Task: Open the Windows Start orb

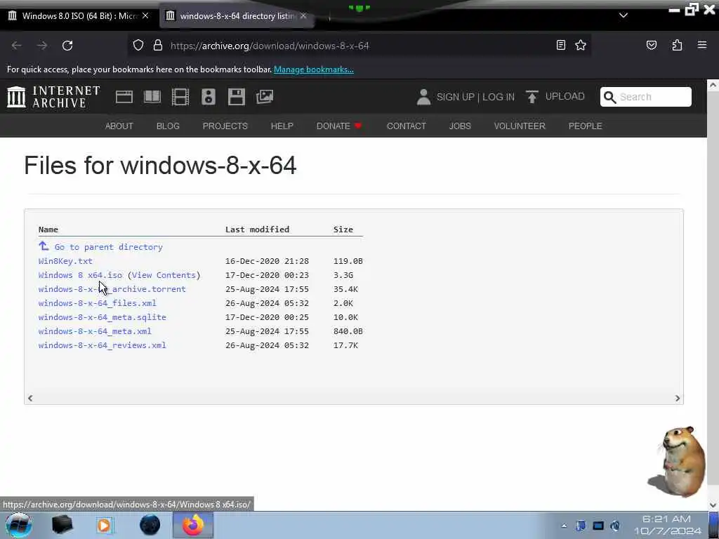Action: (19, 525)
